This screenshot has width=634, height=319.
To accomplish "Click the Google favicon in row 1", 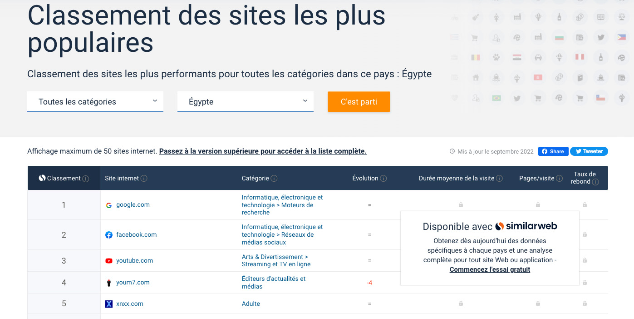I will (x=109, y=205).
